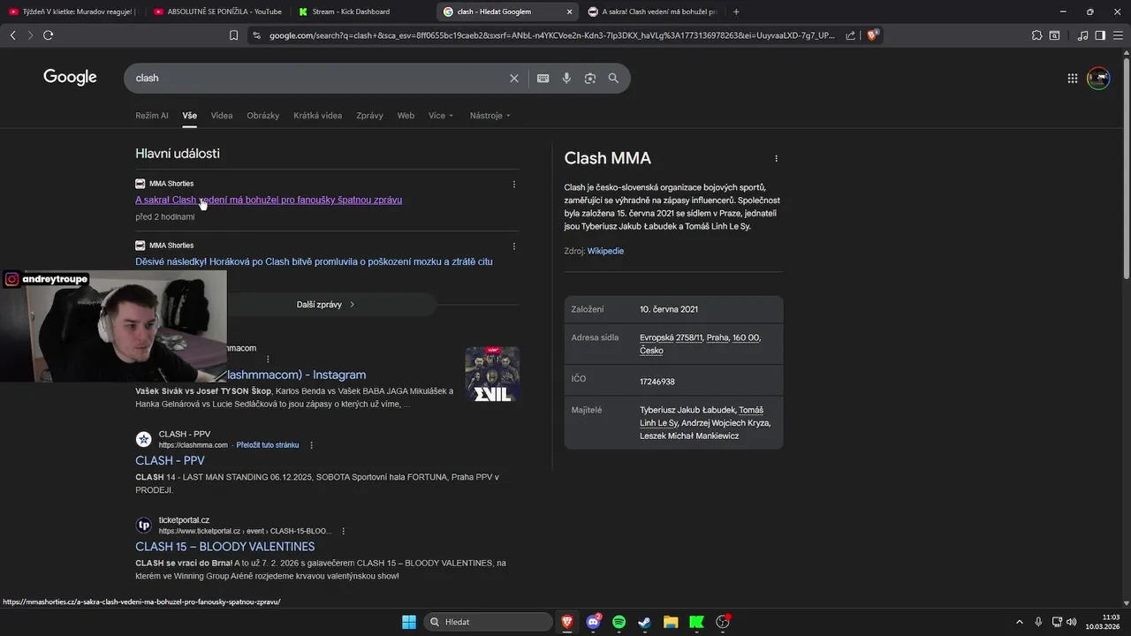Click the Windows taskbar Hledat search box

(x=488, y=622)
